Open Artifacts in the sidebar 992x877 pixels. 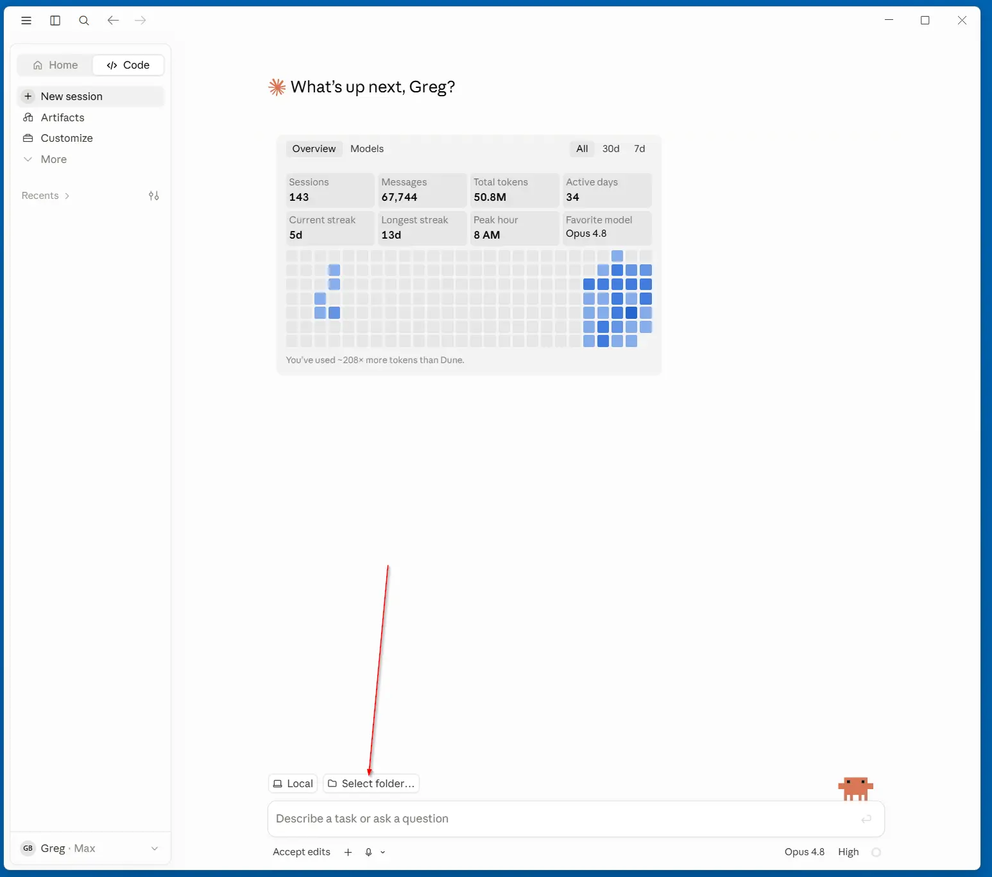[90, 117]
